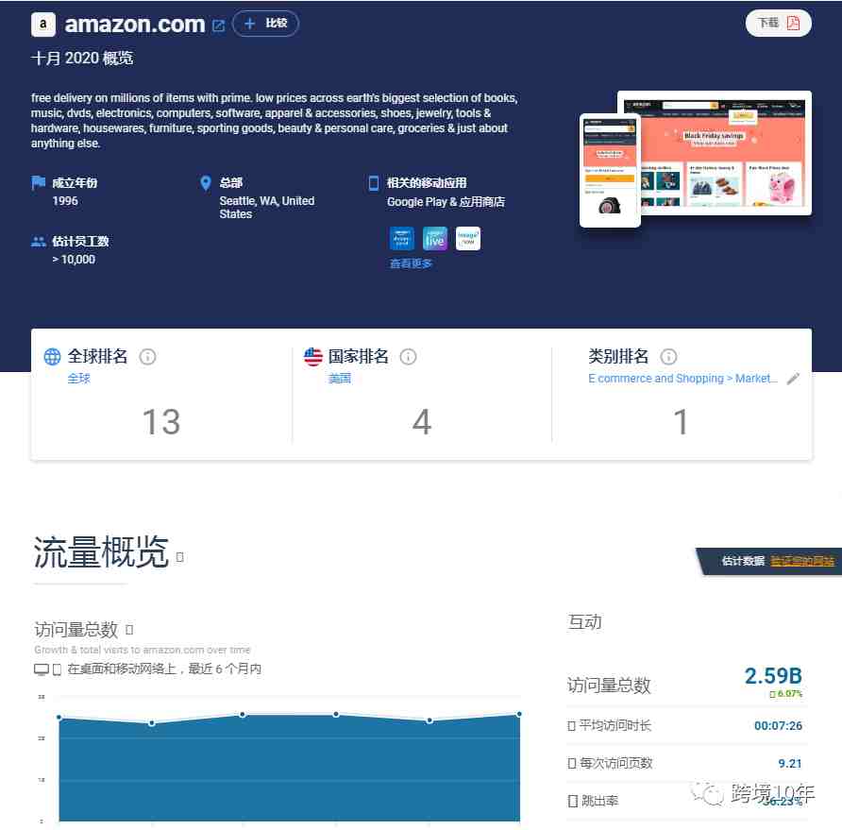Image resolution: width=842 pixels, height=830 pixels.
Task: Click the related mobile apps phone icon
Action: (x=374, y=183)
